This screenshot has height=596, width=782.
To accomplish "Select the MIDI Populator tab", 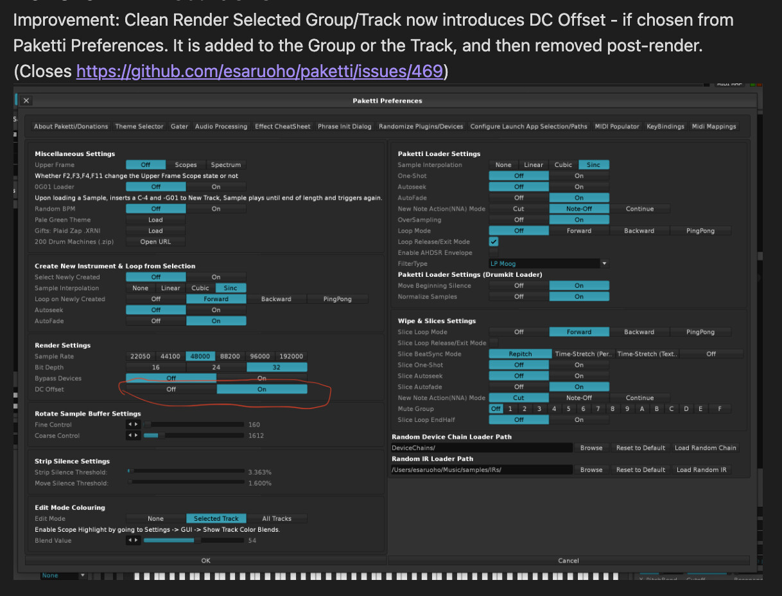I will tap(617, 127).
